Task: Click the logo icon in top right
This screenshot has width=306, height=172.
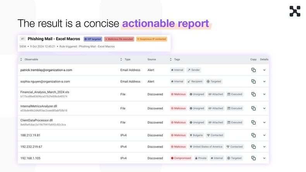Action: pos(295,11)
